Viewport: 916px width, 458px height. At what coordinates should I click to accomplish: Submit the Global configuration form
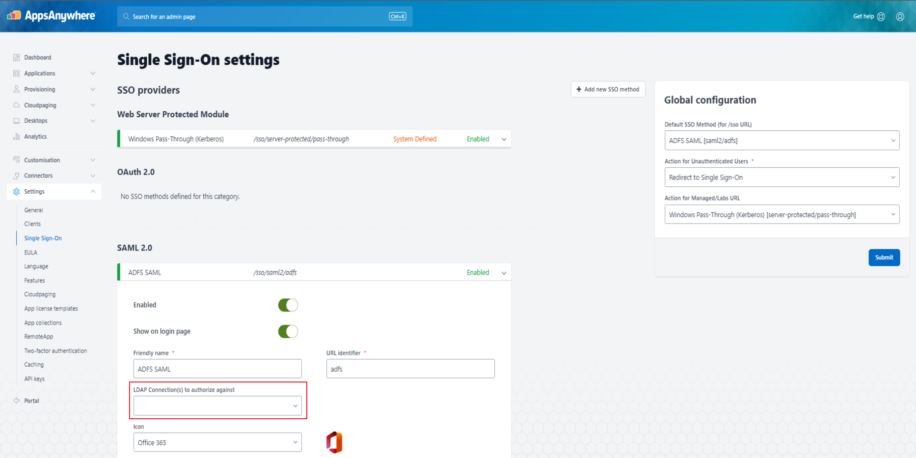[x=884, y=257]
